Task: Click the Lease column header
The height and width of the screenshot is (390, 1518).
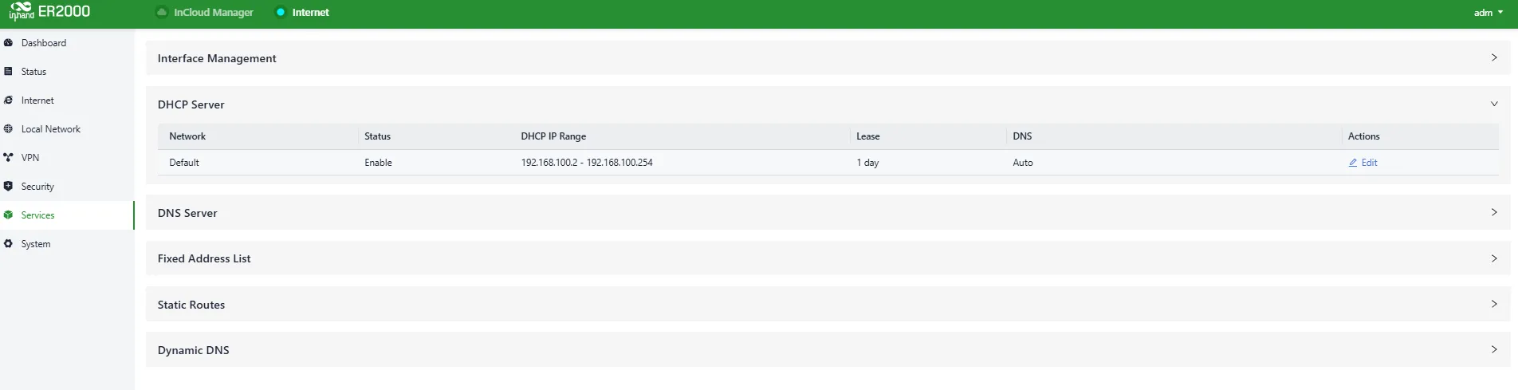Action: click(x=868, y=136)
